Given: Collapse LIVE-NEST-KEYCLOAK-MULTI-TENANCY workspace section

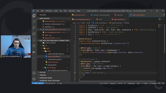Looking at the screenshot, I should point(54,41).
